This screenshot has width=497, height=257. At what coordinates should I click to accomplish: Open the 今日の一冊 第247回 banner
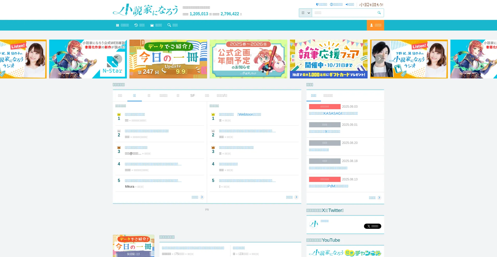pyautogui.click(x=168, y=59)
